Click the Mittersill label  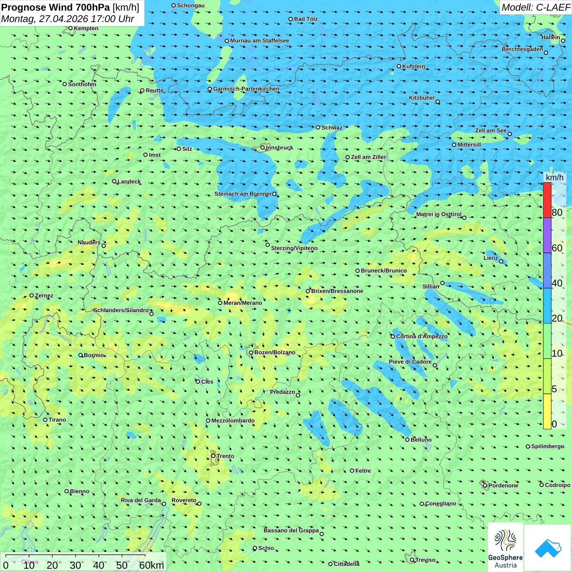pos(469,145)
